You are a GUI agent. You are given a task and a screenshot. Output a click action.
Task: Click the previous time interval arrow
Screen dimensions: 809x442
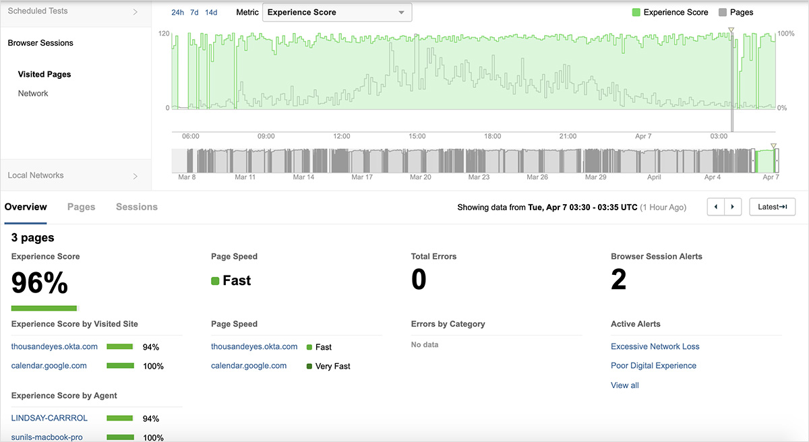tap(715, 207)
